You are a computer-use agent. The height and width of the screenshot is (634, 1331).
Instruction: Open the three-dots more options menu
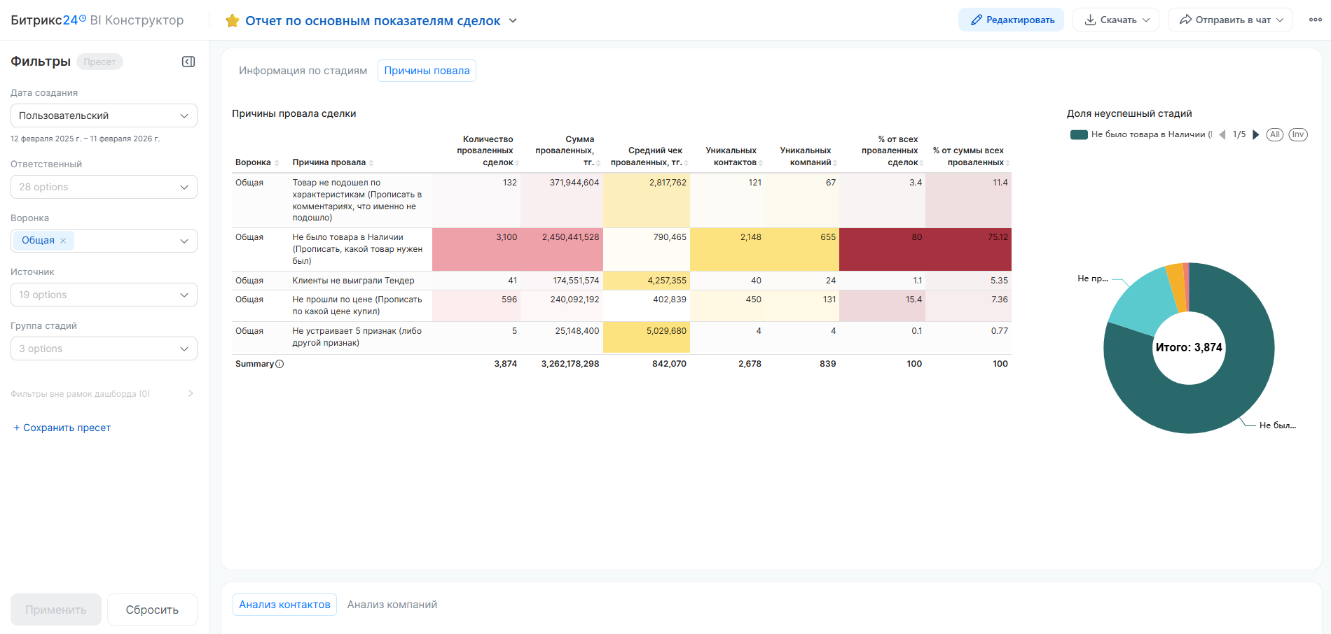(x=1315, y=20)
